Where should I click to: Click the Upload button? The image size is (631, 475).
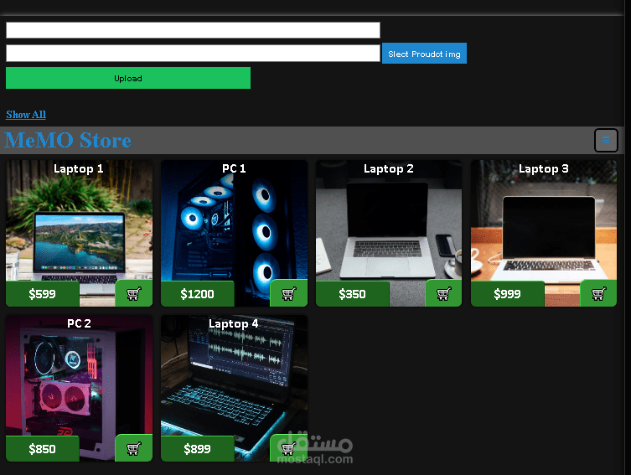pos(128,78)
